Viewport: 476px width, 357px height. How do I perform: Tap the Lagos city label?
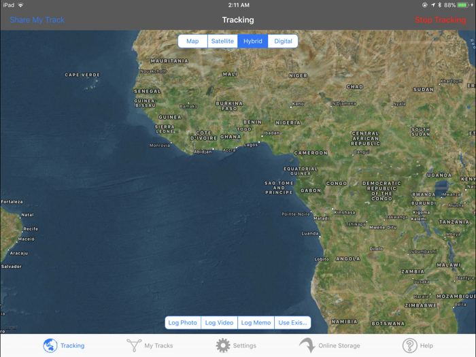pyautogui.click(x=250, y=145)
